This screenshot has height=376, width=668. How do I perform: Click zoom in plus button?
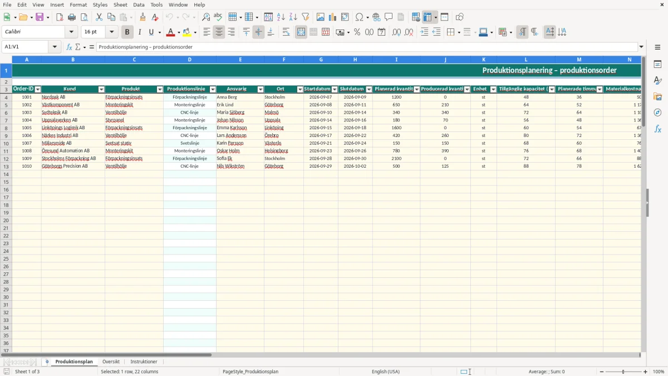[x=646, y=372]
